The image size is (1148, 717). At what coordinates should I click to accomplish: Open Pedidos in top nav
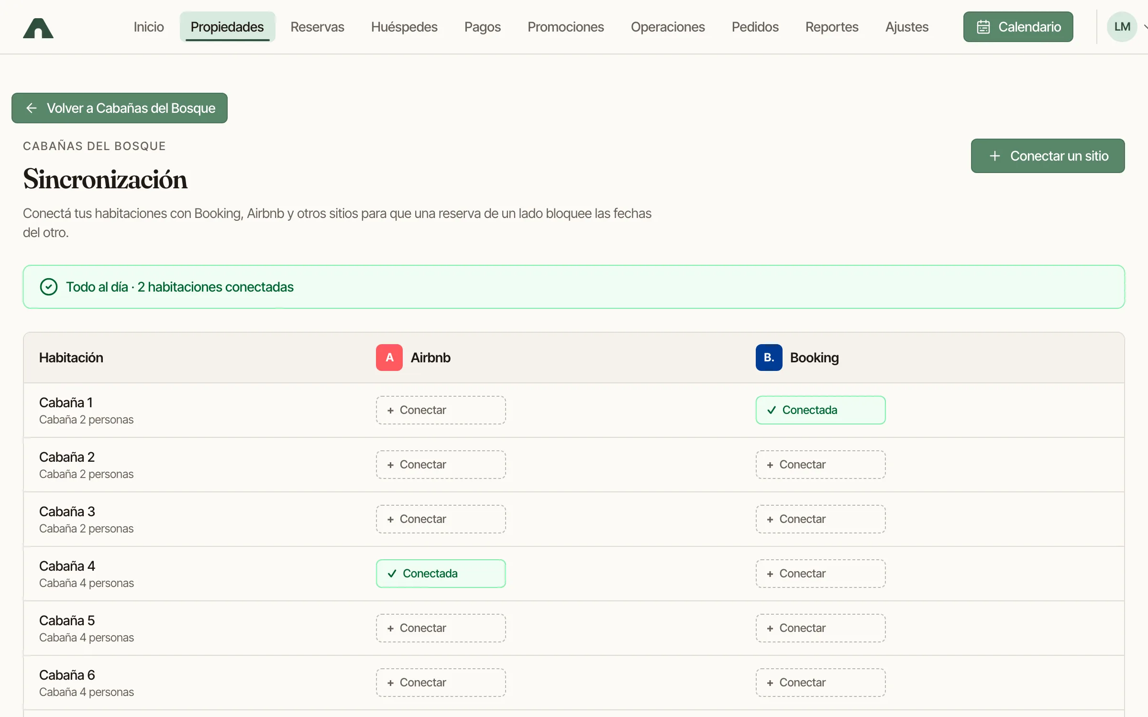click(x=755, y=27)
